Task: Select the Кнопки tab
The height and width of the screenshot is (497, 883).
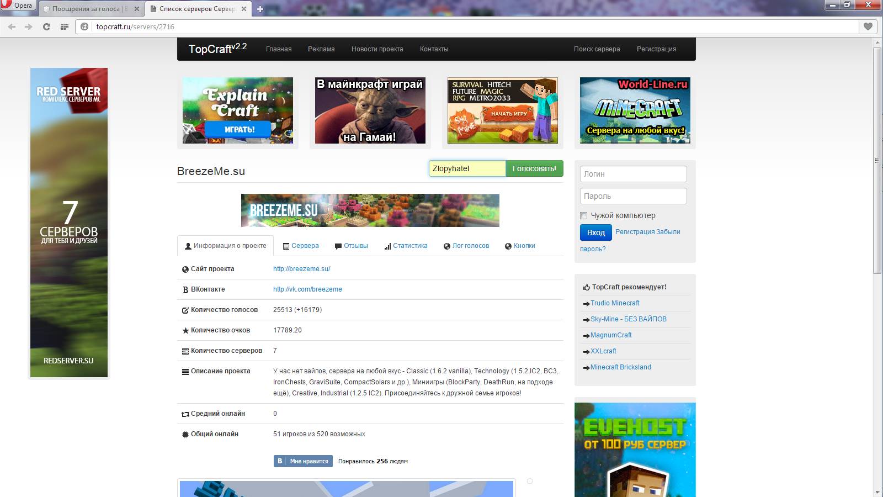Action: tap(520, 246)
